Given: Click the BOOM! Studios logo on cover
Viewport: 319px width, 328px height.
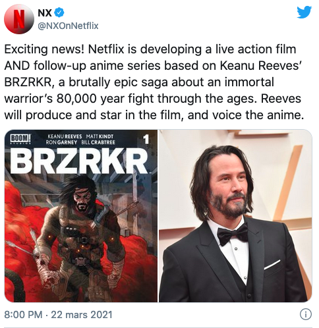Looking at the screenshot, I should click(x=20, y=139).
